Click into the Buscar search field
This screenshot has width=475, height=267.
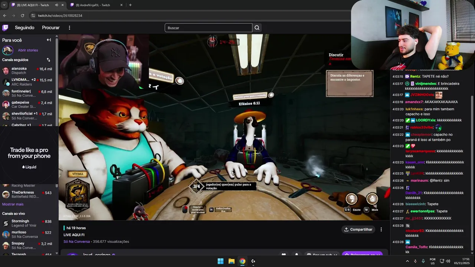click(209, 28)
